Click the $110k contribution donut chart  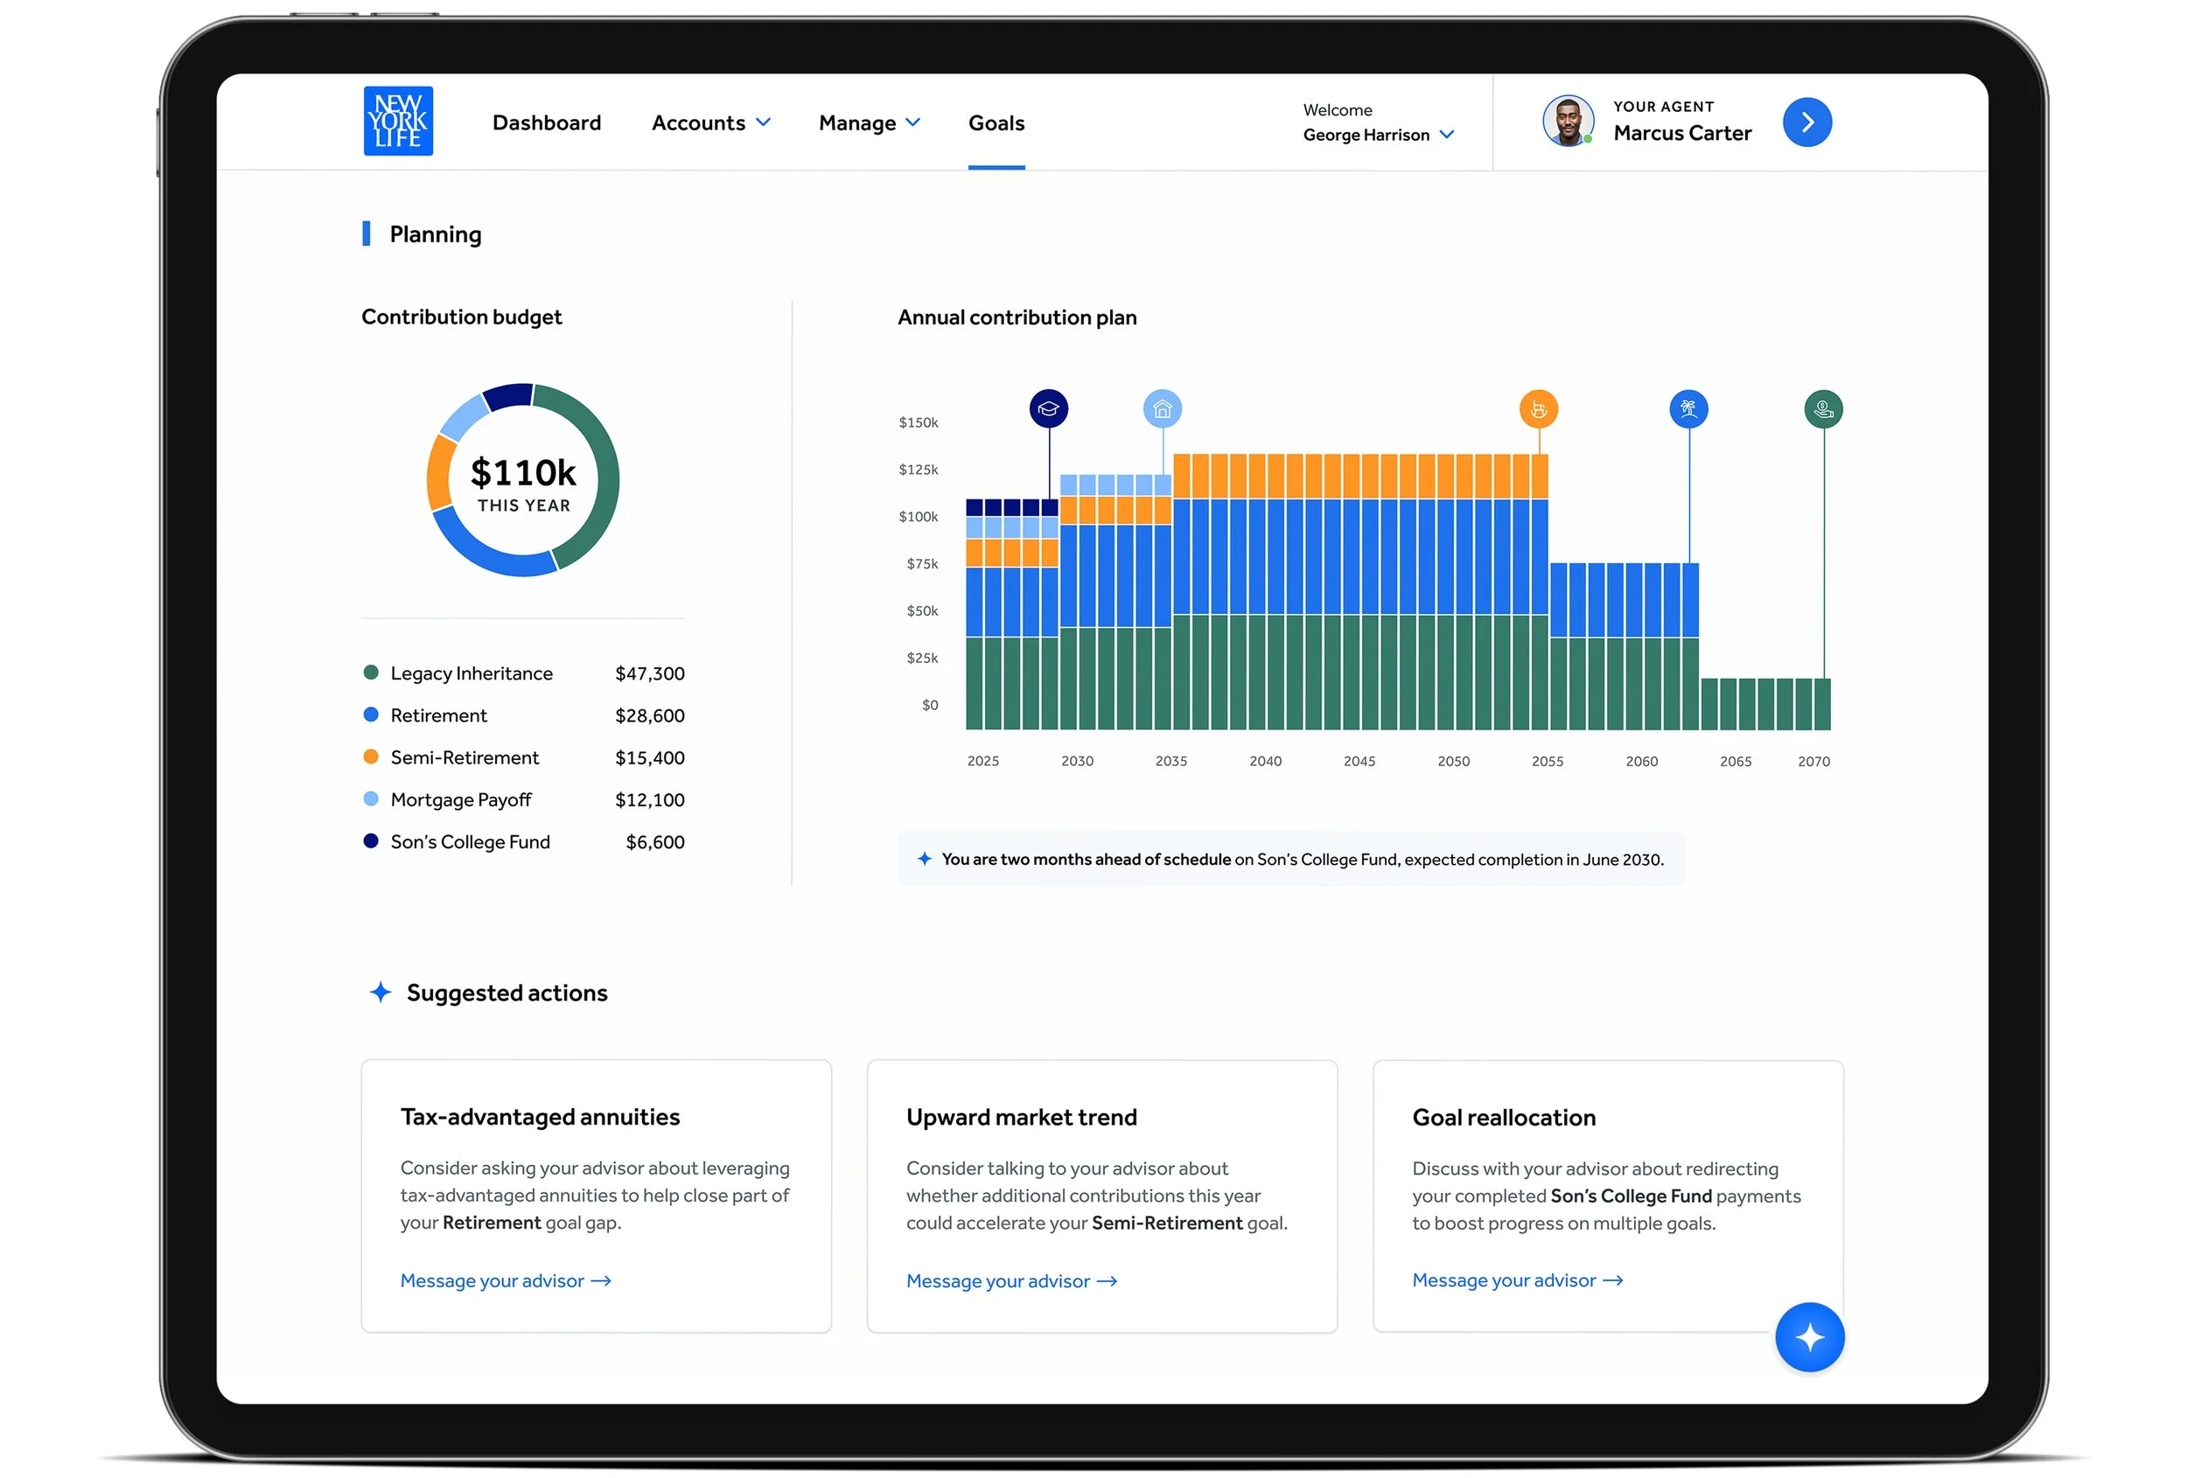[x=523, y=480]
